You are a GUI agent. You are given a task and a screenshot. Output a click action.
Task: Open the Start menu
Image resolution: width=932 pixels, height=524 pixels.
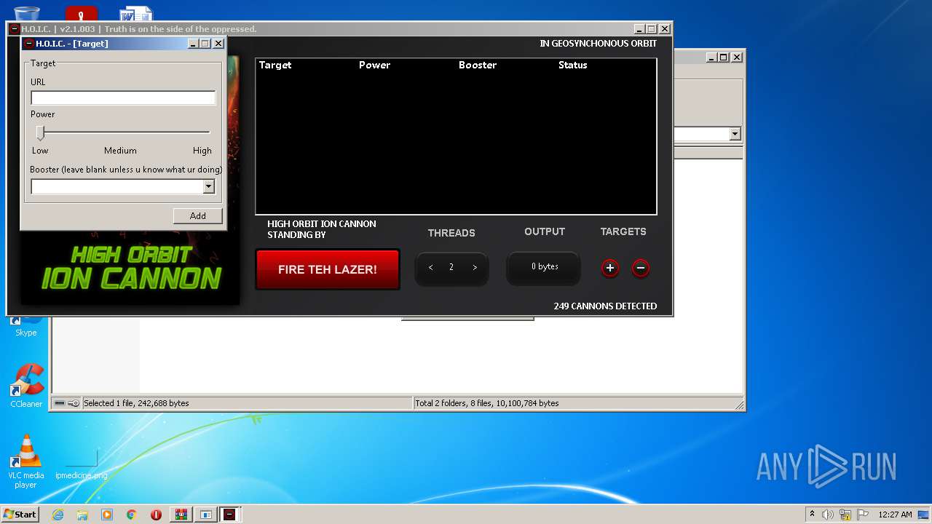point(20,514)
